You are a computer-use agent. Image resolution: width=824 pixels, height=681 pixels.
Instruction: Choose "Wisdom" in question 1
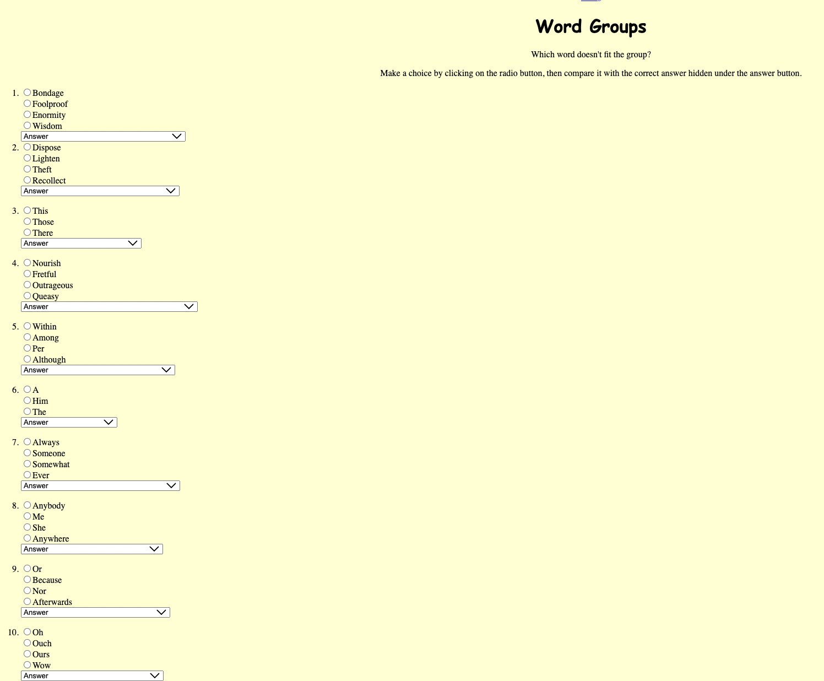[27, 125]
